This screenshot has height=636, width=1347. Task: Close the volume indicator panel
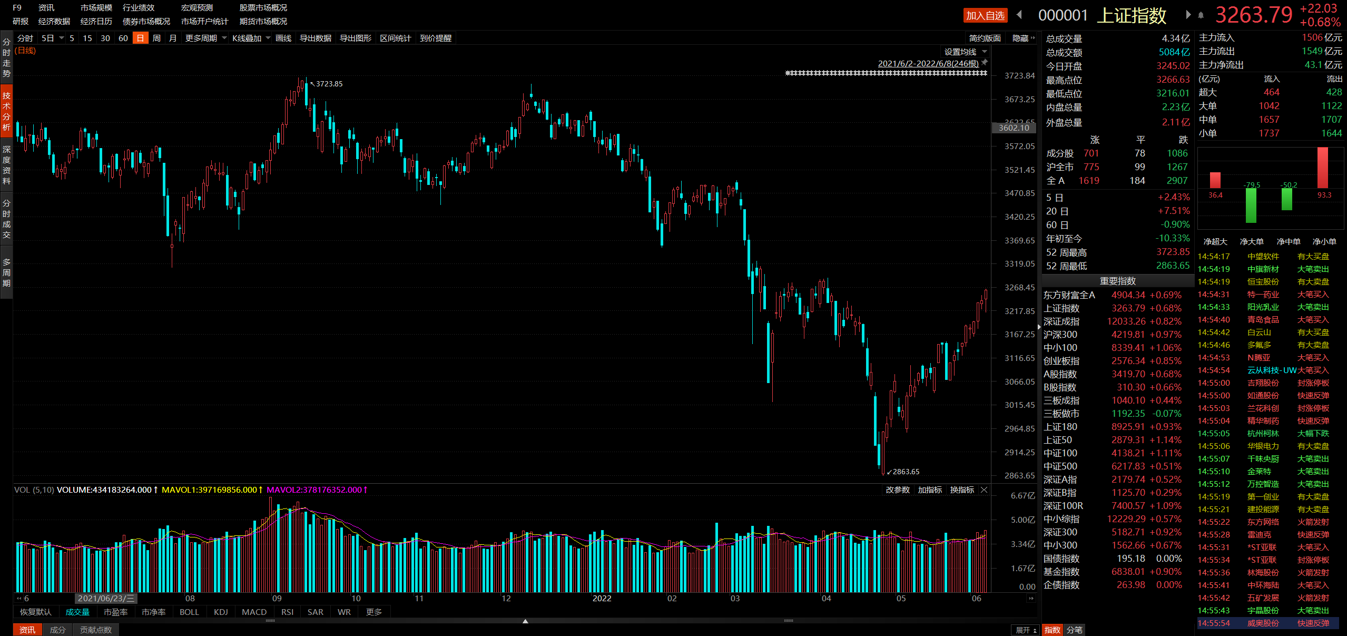pos(984,490)
